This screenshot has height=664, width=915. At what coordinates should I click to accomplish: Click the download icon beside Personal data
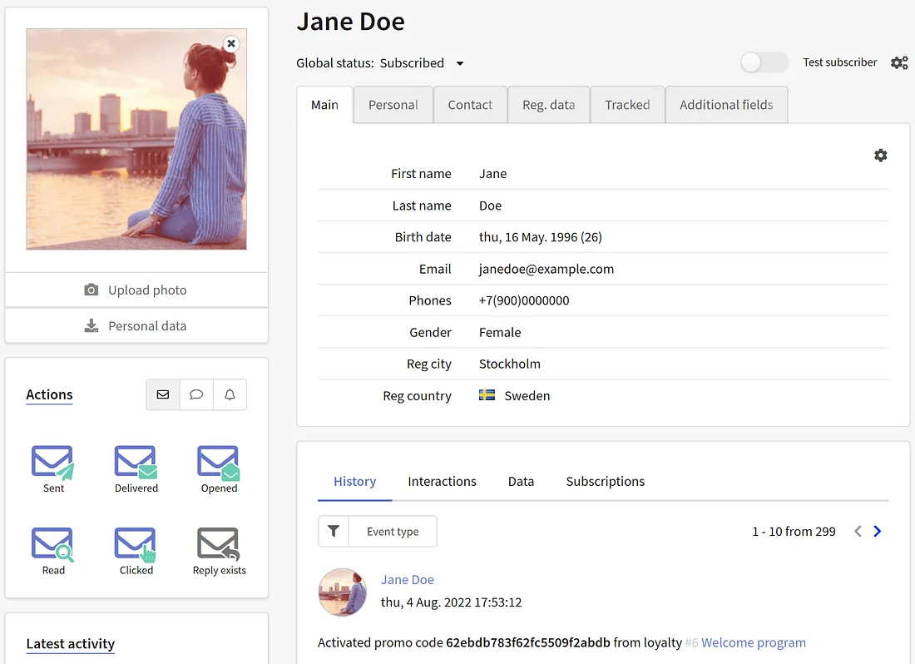click(x=91, y=325)
